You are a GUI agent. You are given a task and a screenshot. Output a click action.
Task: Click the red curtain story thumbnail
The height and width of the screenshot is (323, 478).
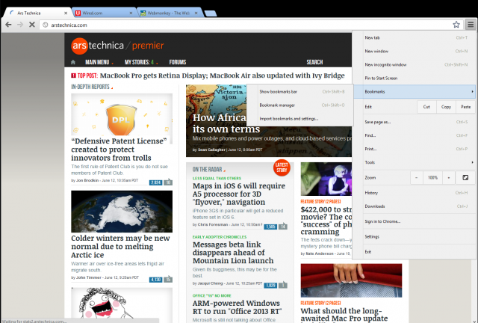(x=351, y=280)
